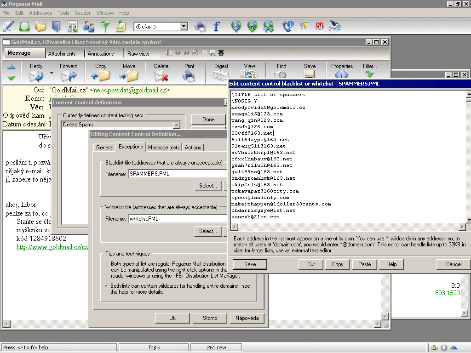Click the Pegasus horse toolbar icon

pyautogui.click(x=335, y=26)
